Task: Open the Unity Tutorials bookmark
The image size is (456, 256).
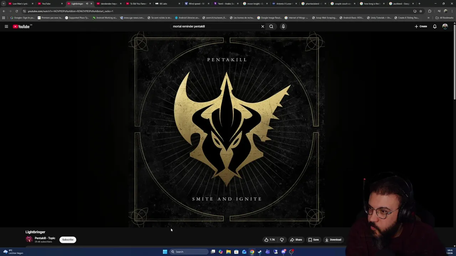Action: click(379, 17)
